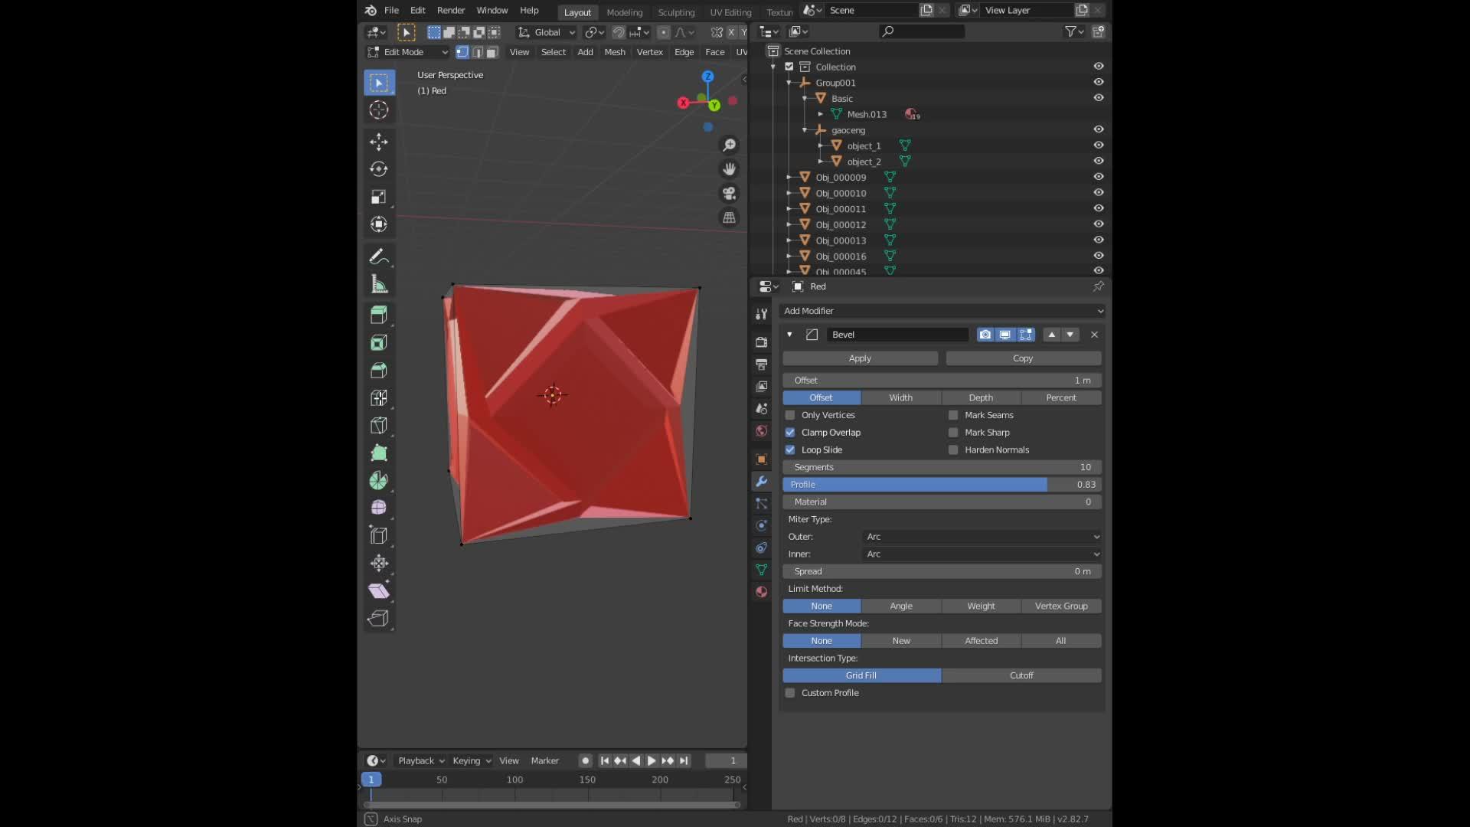Viewport: 1470px width, 827px height.
Task: Choose the Measure tool
Action: 378,284
